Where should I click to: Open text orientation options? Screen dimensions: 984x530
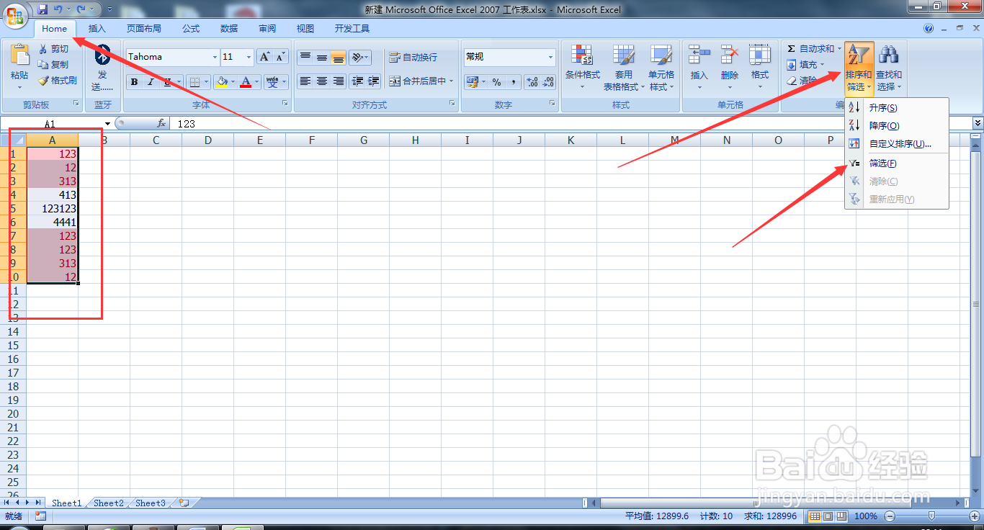(360, 58)
